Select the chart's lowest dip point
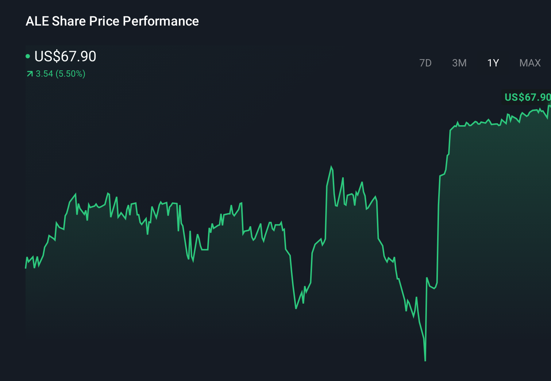551x381 pixels. tap(425, 359)
